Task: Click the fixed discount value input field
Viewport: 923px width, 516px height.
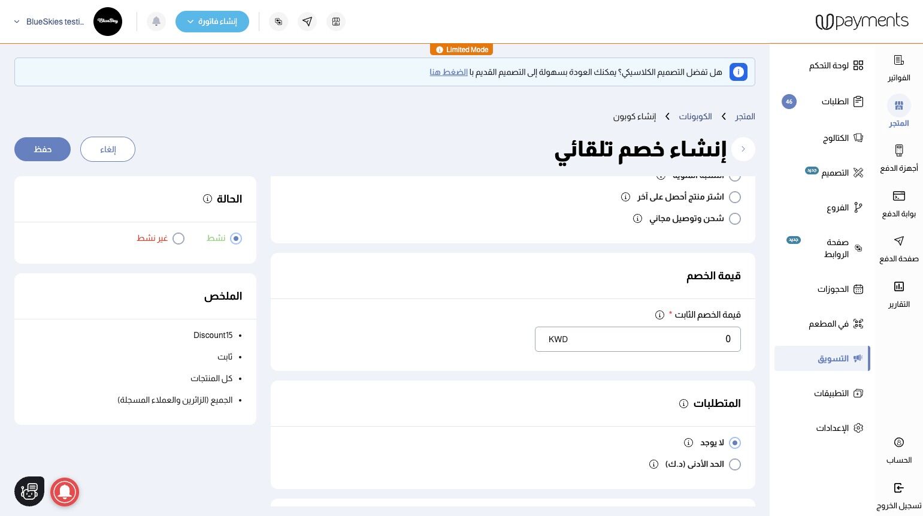Action: pos(638,339)
